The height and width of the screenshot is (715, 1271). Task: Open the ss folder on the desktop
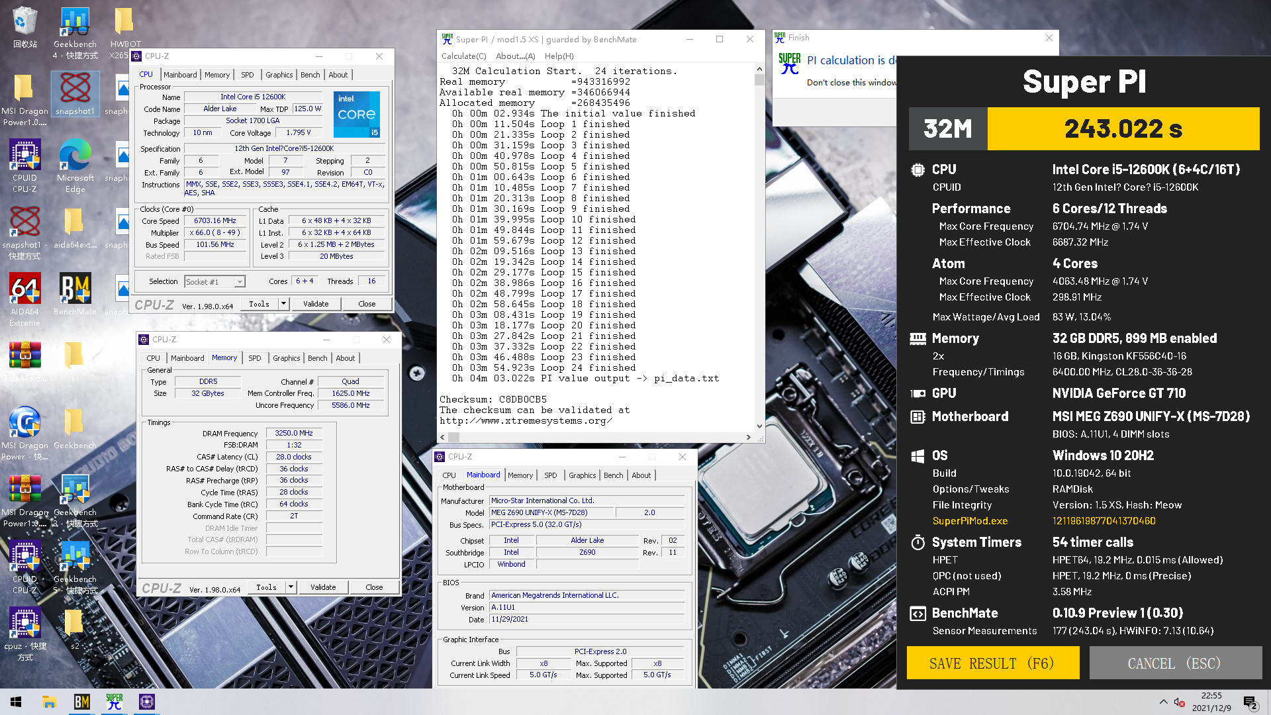coord(75,362)
